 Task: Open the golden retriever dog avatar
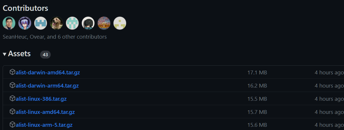point(56,23)
